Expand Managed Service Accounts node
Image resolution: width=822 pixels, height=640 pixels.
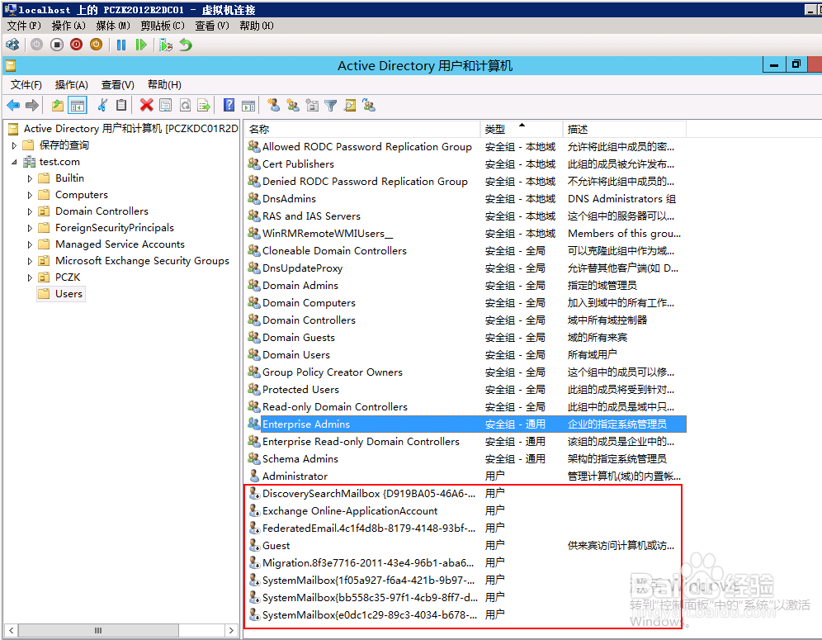click(x=30, y=244)
